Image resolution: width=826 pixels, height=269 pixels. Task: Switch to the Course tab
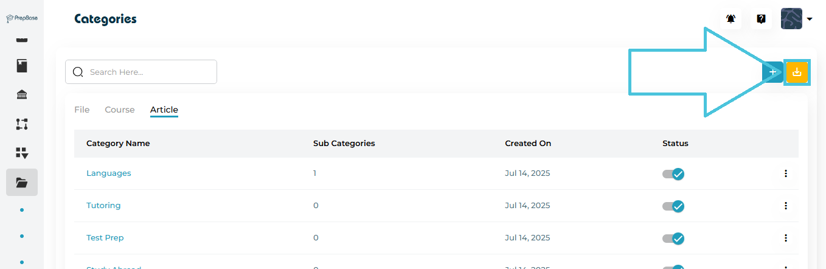coord(120,110)
